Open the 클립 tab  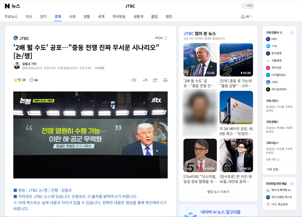(x=154, y=17)
